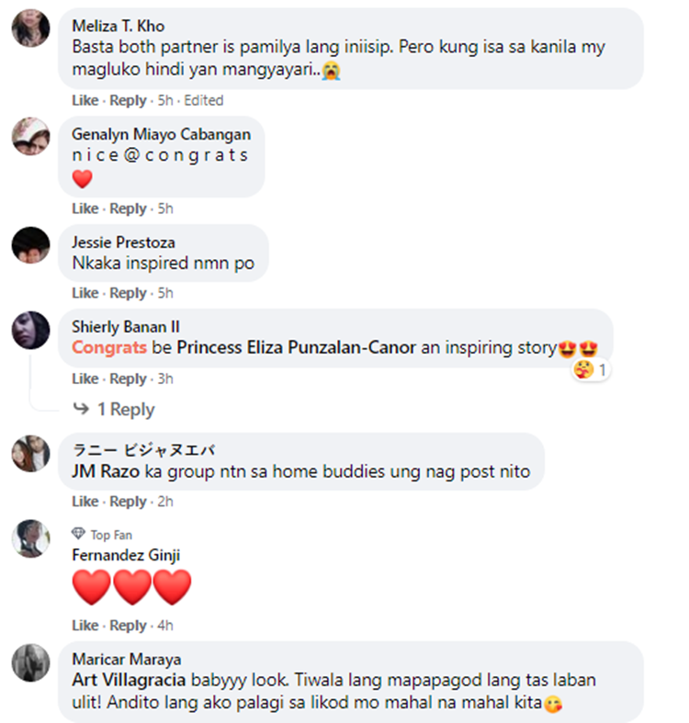This screenshot has height=723, width=689.
Task: Open Fernandez Ginji's profile picture
Action: point(31,538)
